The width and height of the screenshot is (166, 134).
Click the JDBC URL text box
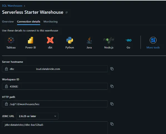coord(55,128)
